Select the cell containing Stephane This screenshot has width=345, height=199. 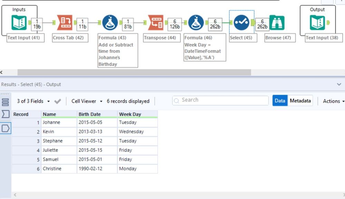click(x=59, y=141)
